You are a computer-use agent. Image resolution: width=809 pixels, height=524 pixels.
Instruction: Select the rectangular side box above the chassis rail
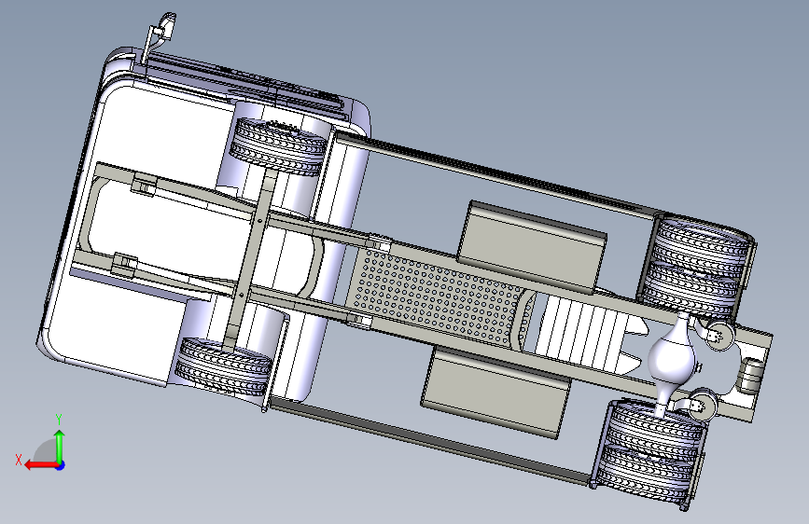(533, 248)
